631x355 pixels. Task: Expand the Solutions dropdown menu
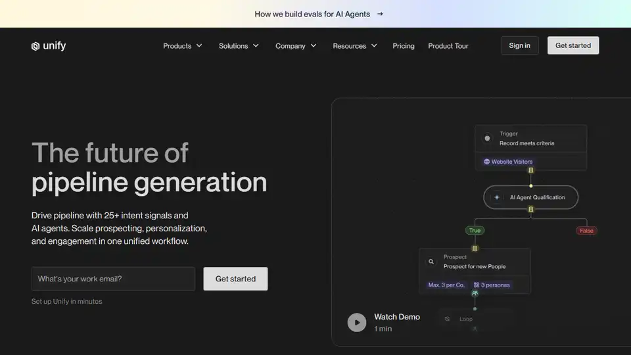point(239,46)
